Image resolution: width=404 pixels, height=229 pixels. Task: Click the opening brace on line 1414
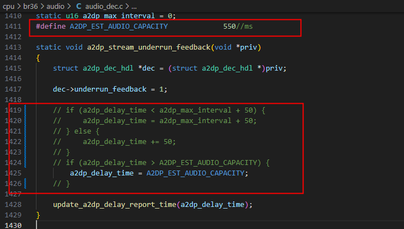[38, 58]
